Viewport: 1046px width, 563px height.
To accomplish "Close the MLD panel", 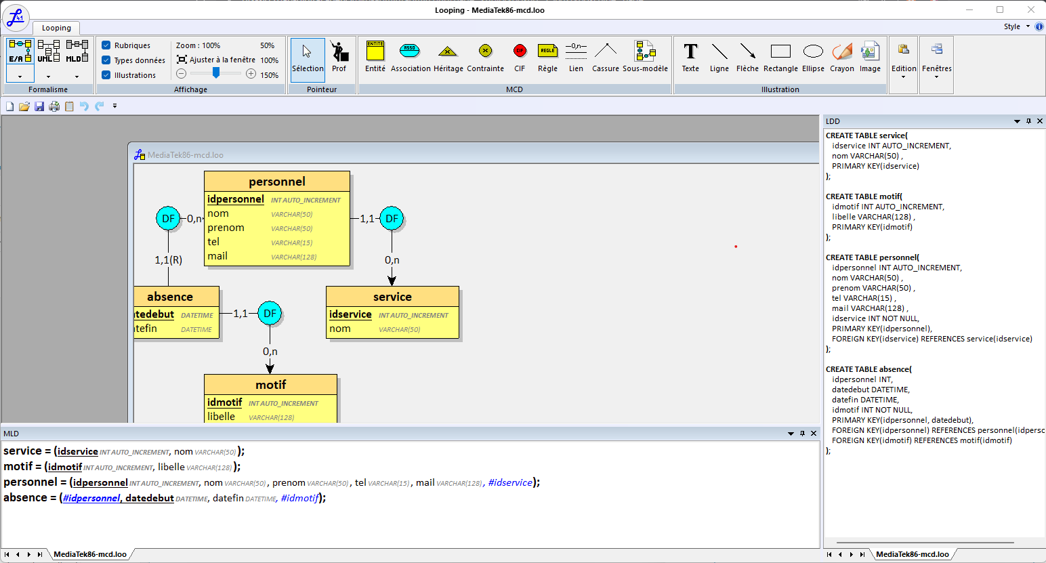I will tap(814, 434).
